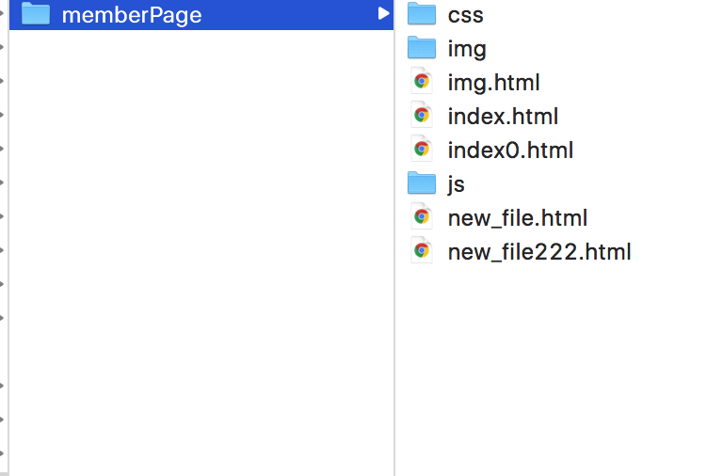Select the js folder label
This screenshot has height=476, width=723.
tap(456, 184)
